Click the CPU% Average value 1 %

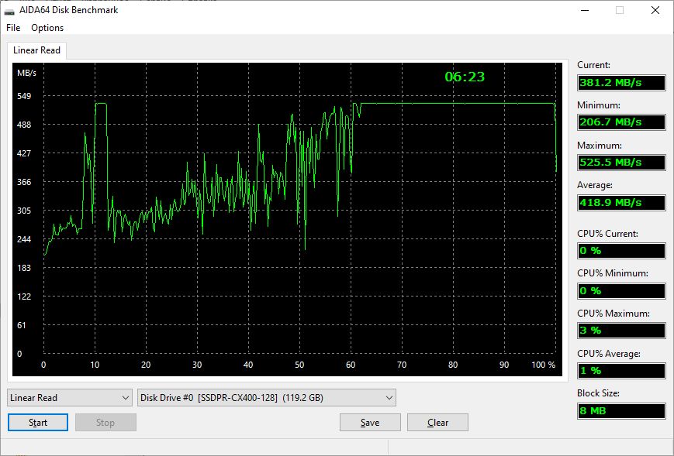[621, 371]
